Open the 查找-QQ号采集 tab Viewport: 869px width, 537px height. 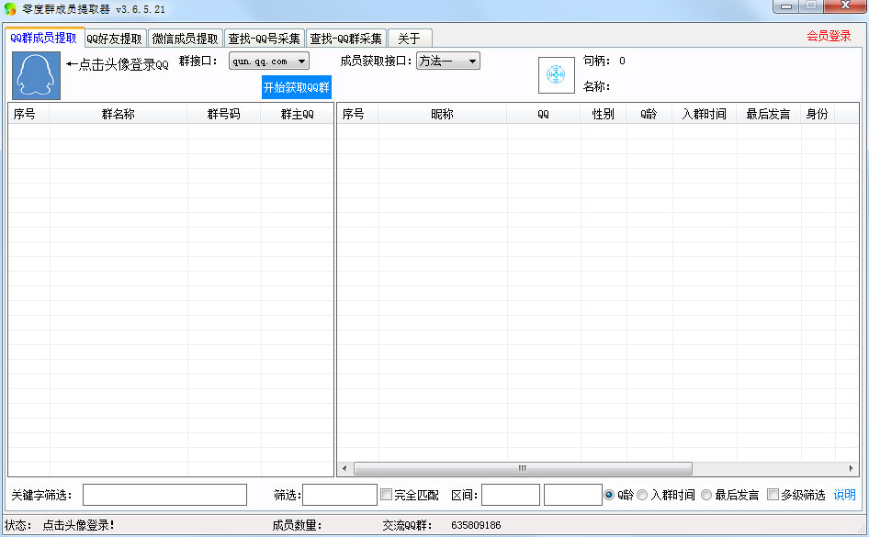click(265, 39)
